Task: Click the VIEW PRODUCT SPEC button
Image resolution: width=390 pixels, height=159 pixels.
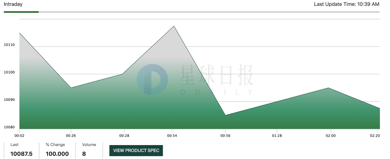Action: tap(136, 150)
